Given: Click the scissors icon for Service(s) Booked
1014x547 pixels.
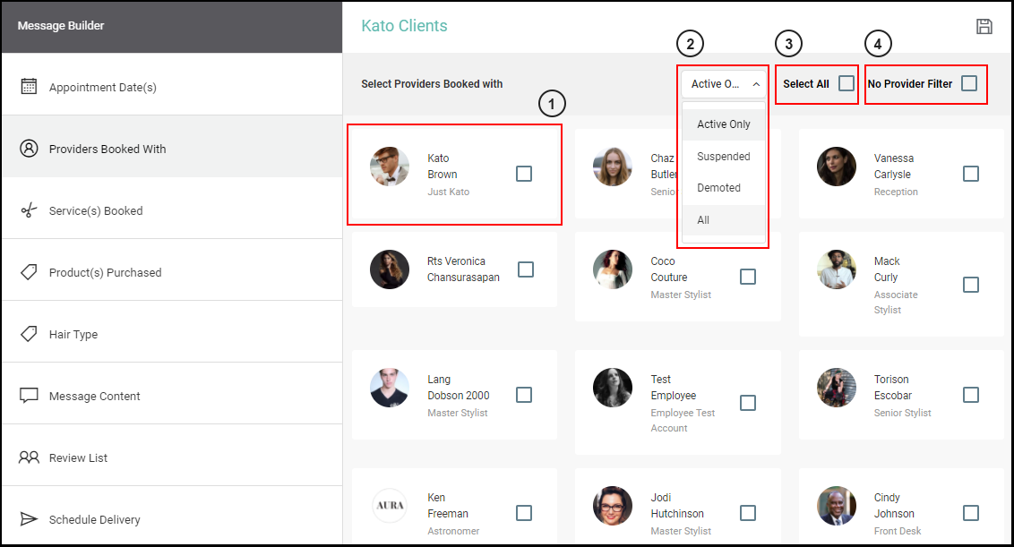Looking at the screenshot, I should tap(29, 210).
